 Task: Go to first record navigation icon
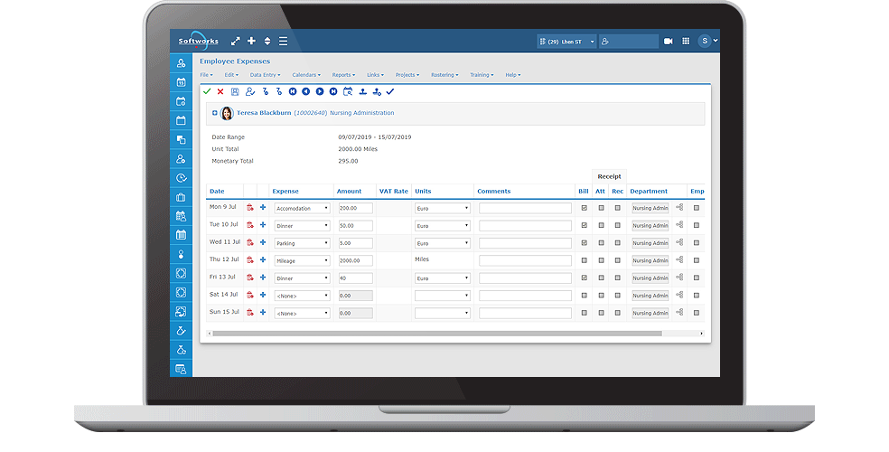tap(293, 91)
